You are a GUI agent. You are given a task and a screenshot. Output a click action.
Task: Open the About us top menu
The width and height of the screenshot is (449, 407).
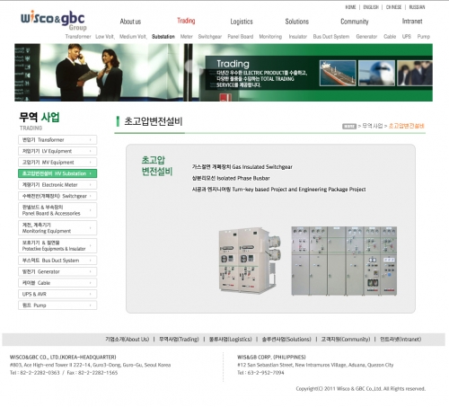tap(130, 22)
